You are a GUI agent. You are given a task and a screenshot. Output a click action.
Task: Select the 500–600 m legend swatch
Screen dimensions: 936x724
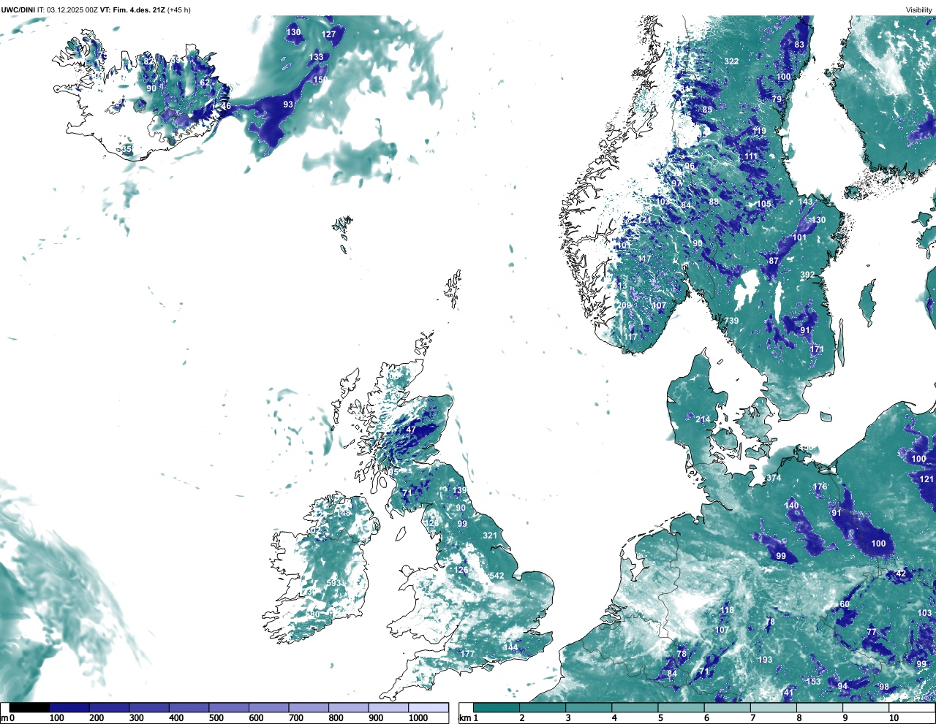point(229,707)
